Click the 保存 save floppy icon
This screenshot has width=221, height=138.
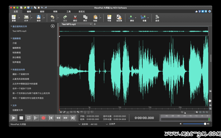pos(38,17)
